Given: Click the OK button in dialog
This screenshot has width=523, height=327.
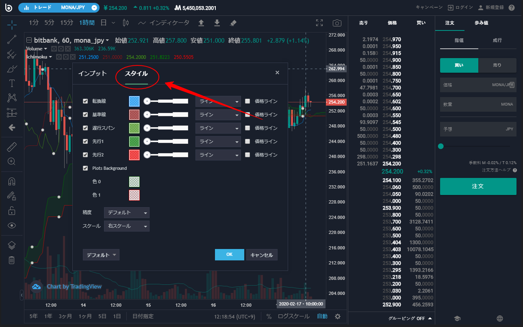Looking at the screenshot, I should pyautogui.click(x=229, y=255).
